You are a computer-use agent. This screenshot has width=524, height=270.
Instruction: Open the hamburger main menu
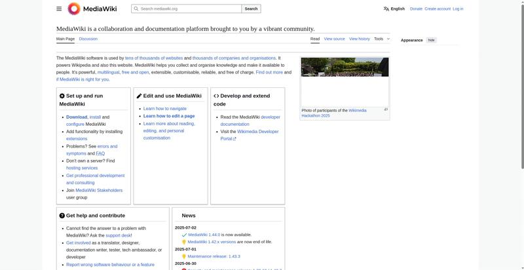(59, 9)
